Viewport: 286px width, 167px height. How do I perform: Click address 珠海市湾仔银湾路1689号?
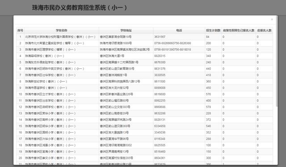(116, 43)
